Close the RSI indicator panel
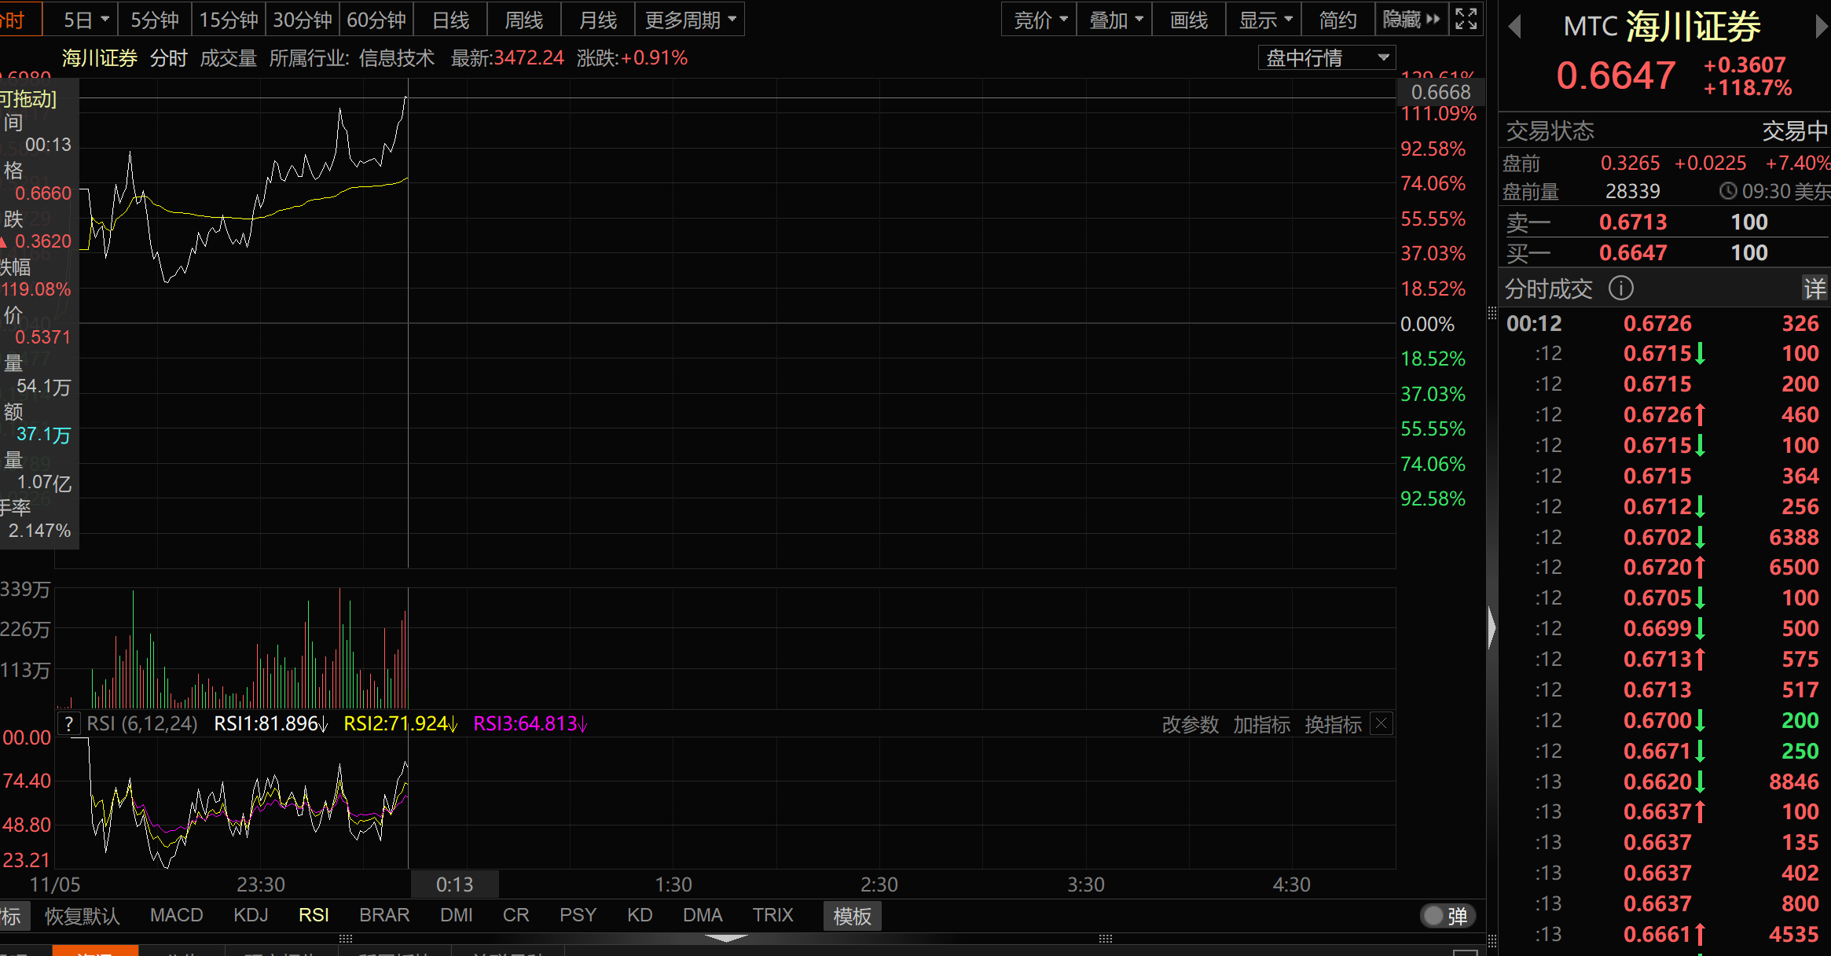 tap(1382, 723)
